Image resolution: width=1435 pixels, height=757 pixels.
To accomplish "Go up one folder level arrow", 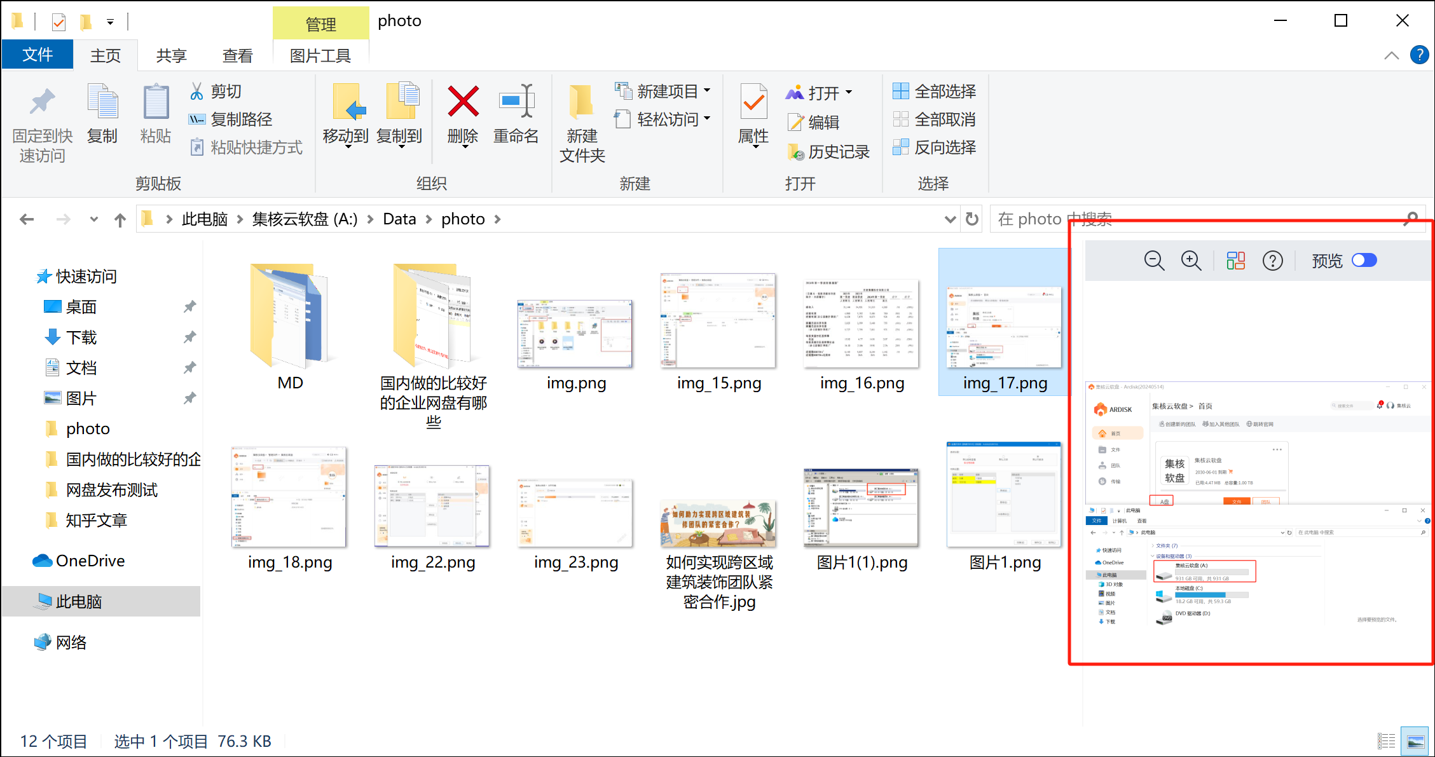I will point(120,220).
